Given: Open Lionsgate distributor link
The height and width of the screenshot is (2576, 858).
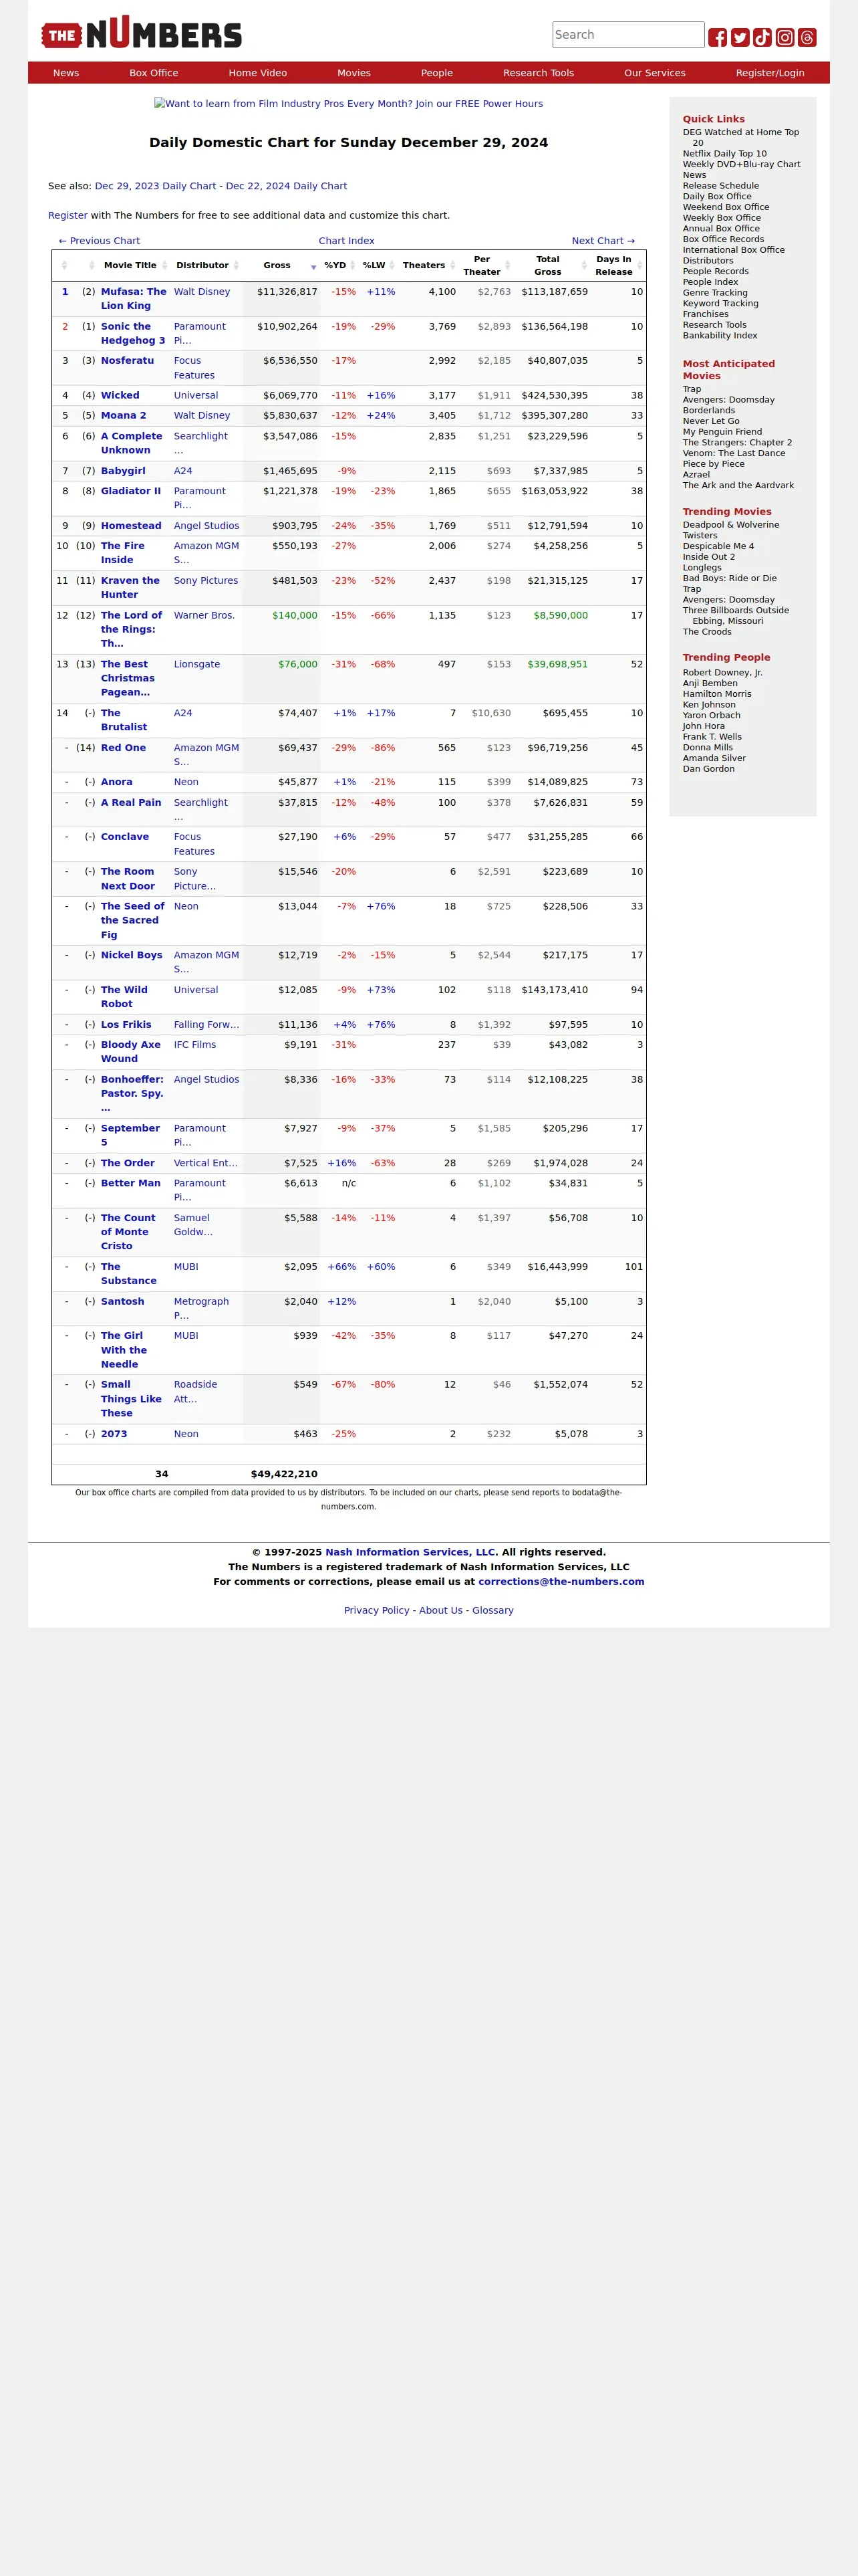Looking at the screenshot, I should click(196, 664).
